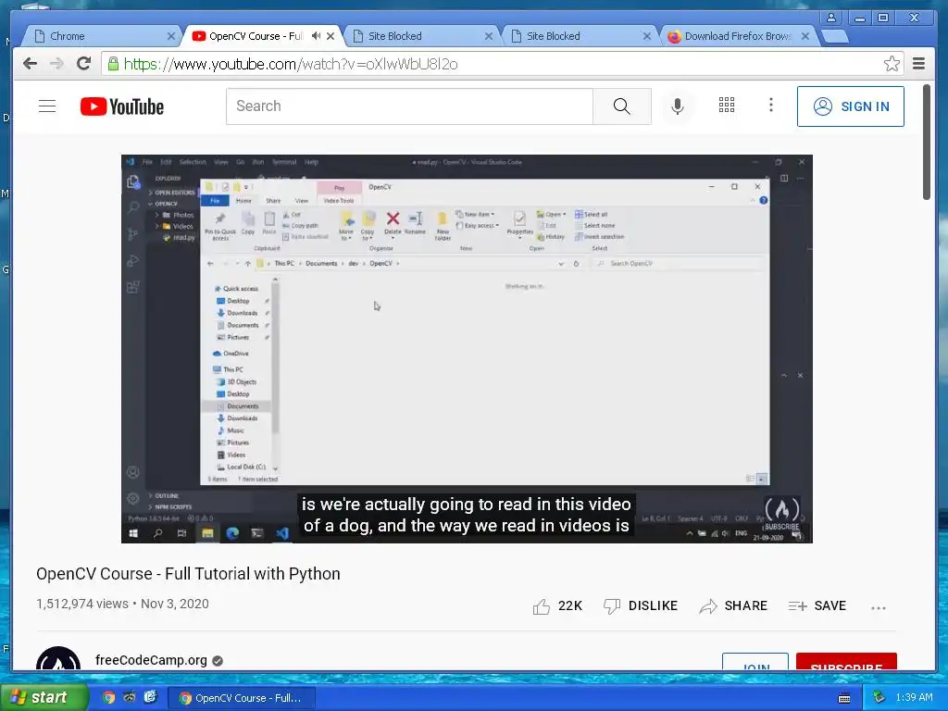Open more actions ellipsis under video
The width and height of the screenshot is (948, 711).
pyautogui.click(x=878, y=607)
